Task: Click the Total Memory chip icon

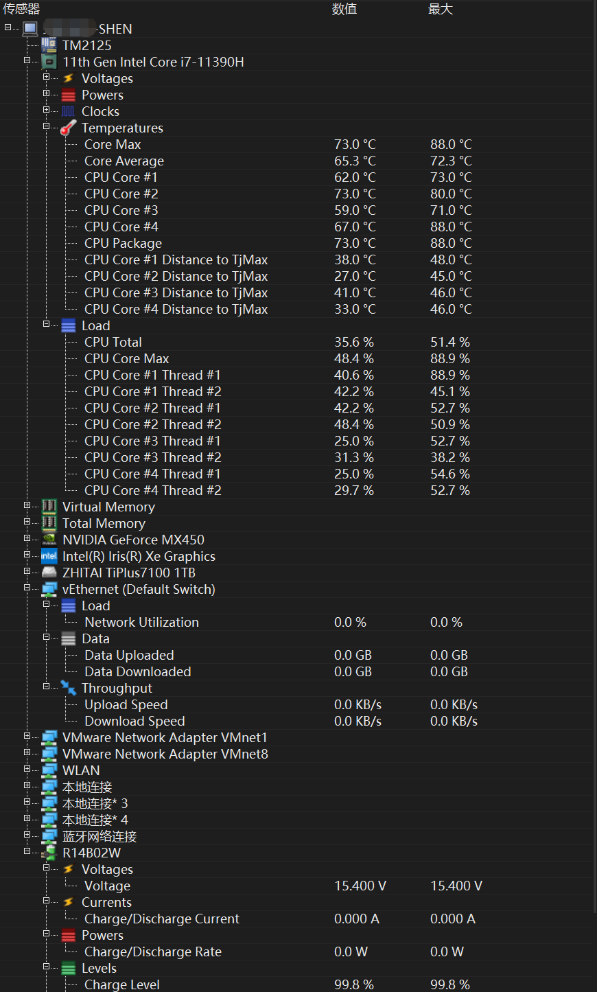Action: (x=49, y=523)
